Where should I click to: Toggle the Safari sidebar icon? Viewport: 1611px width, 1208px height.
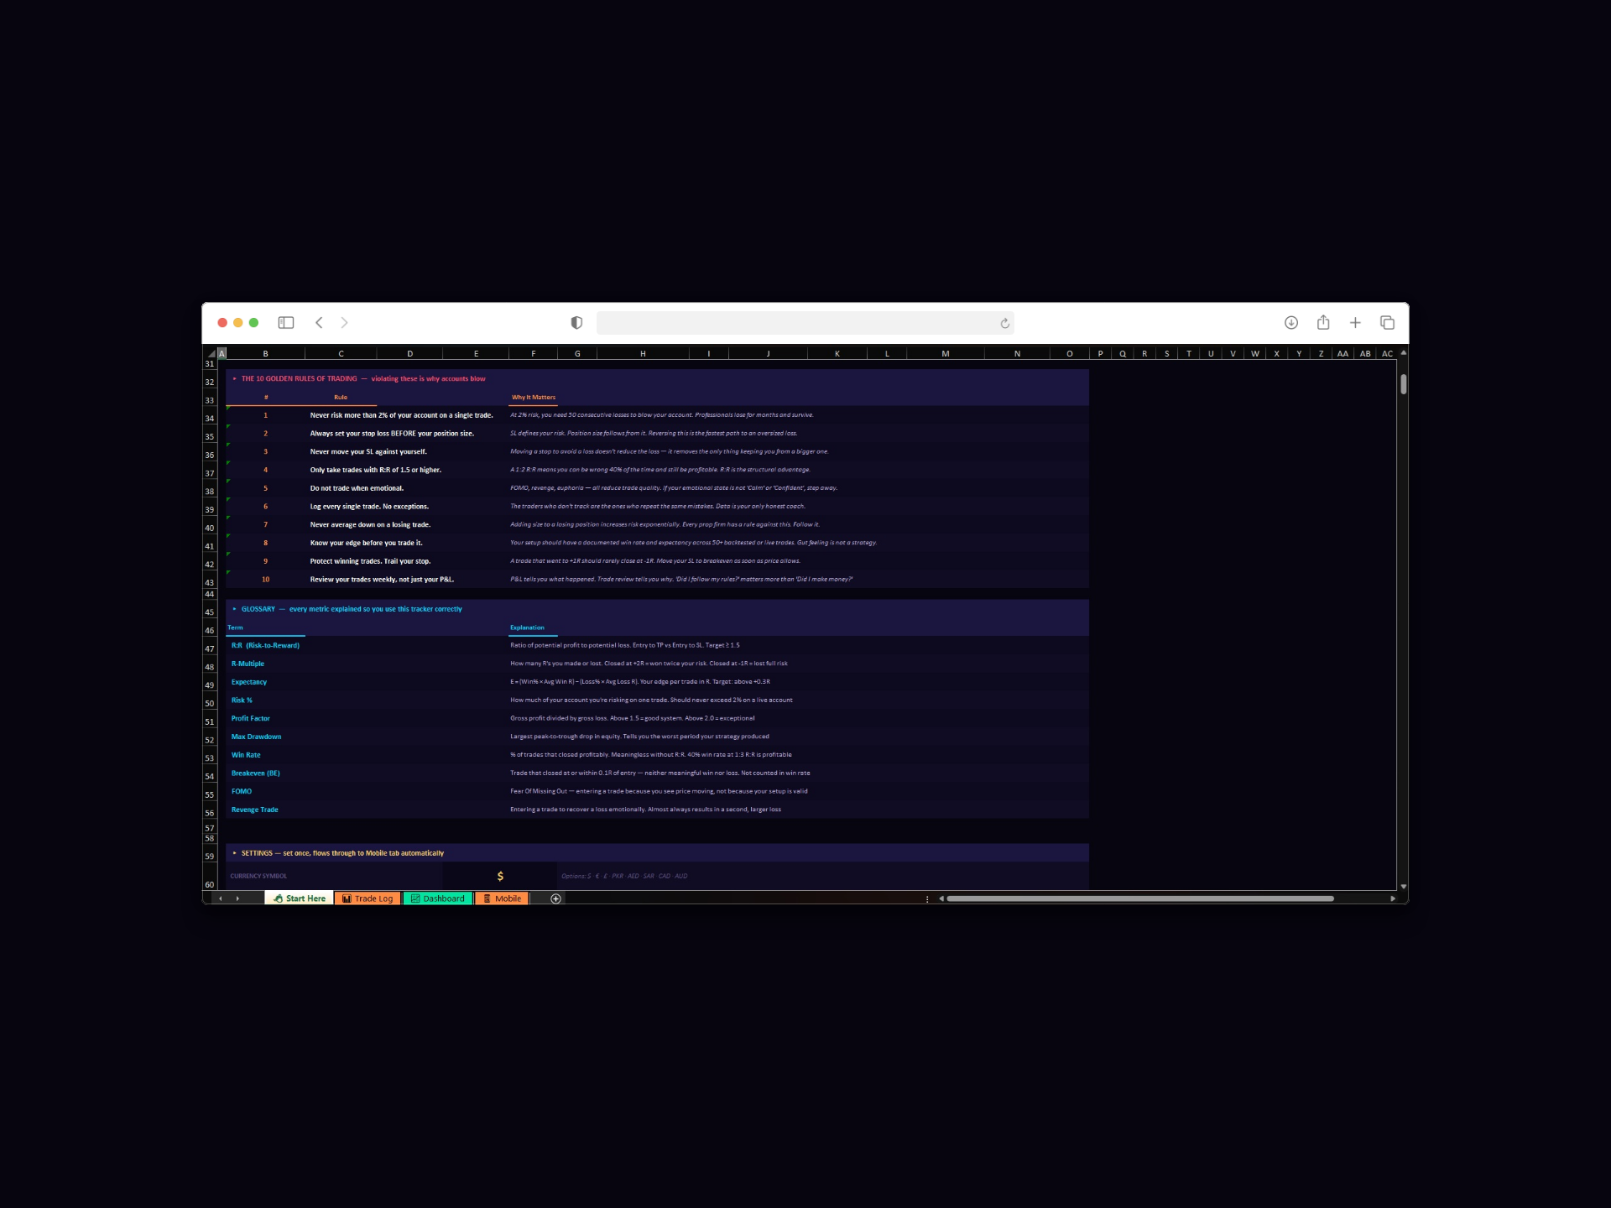[286, 322]
